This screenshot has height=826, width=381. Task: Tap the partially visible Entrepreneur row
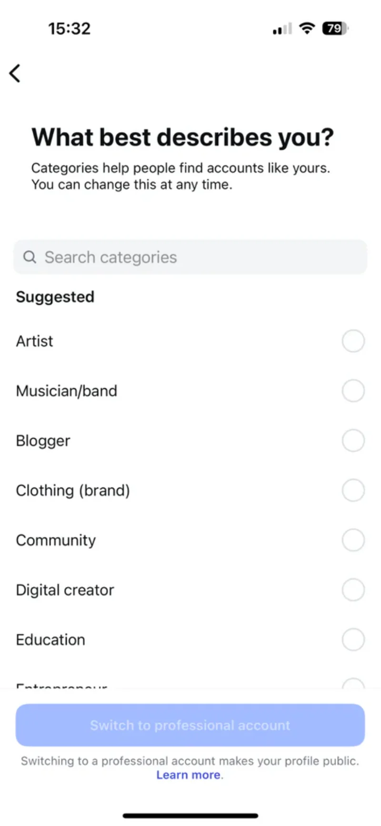click(62, 685)
